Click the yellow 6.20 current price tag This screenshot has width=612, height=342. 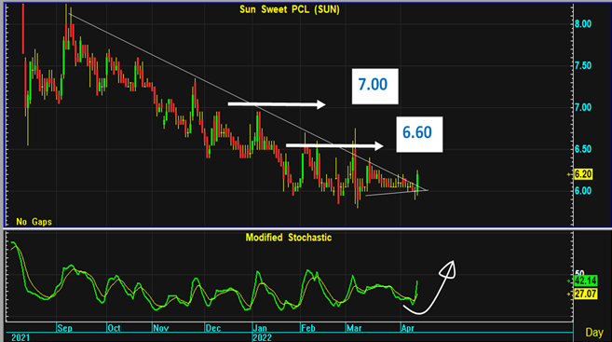coord(583,174)
